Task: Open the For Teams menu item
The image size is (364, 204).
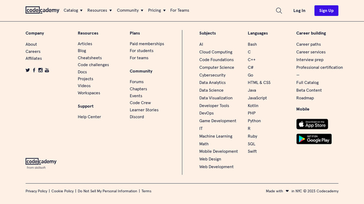Action: 179,10
